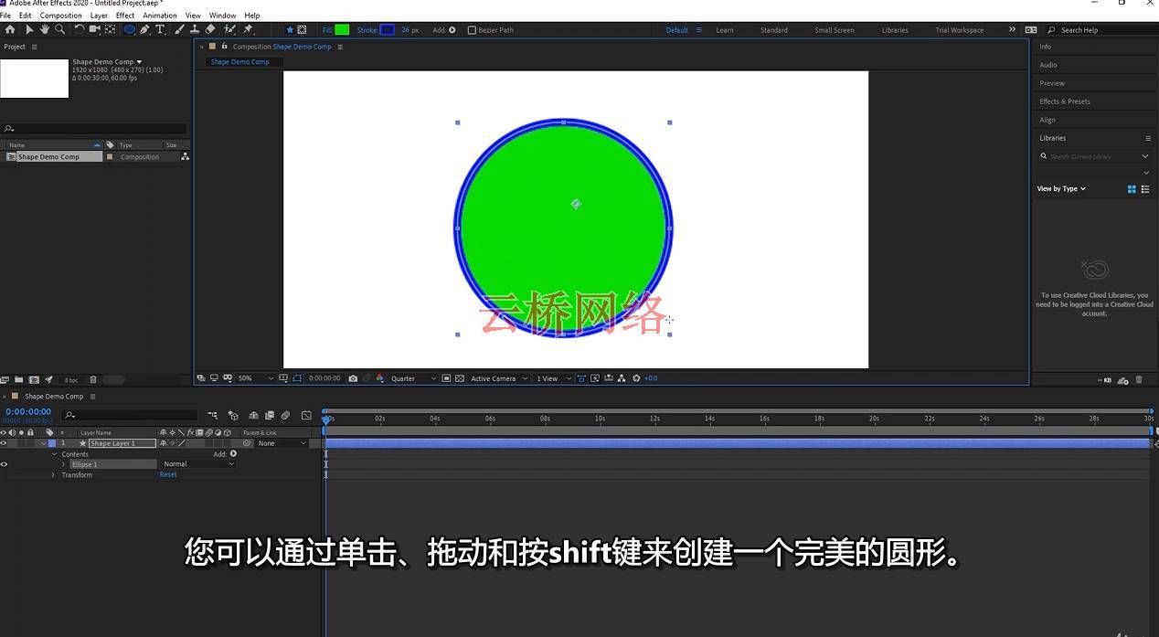This screenshot has height=637, width=1159.
Task: Switch to the Standard workspace
Action: 773,30
